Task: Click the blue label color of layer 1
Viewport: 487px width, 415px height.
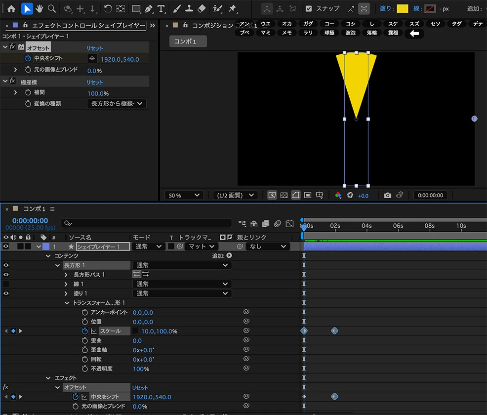Action: click(x=46, y=247)
